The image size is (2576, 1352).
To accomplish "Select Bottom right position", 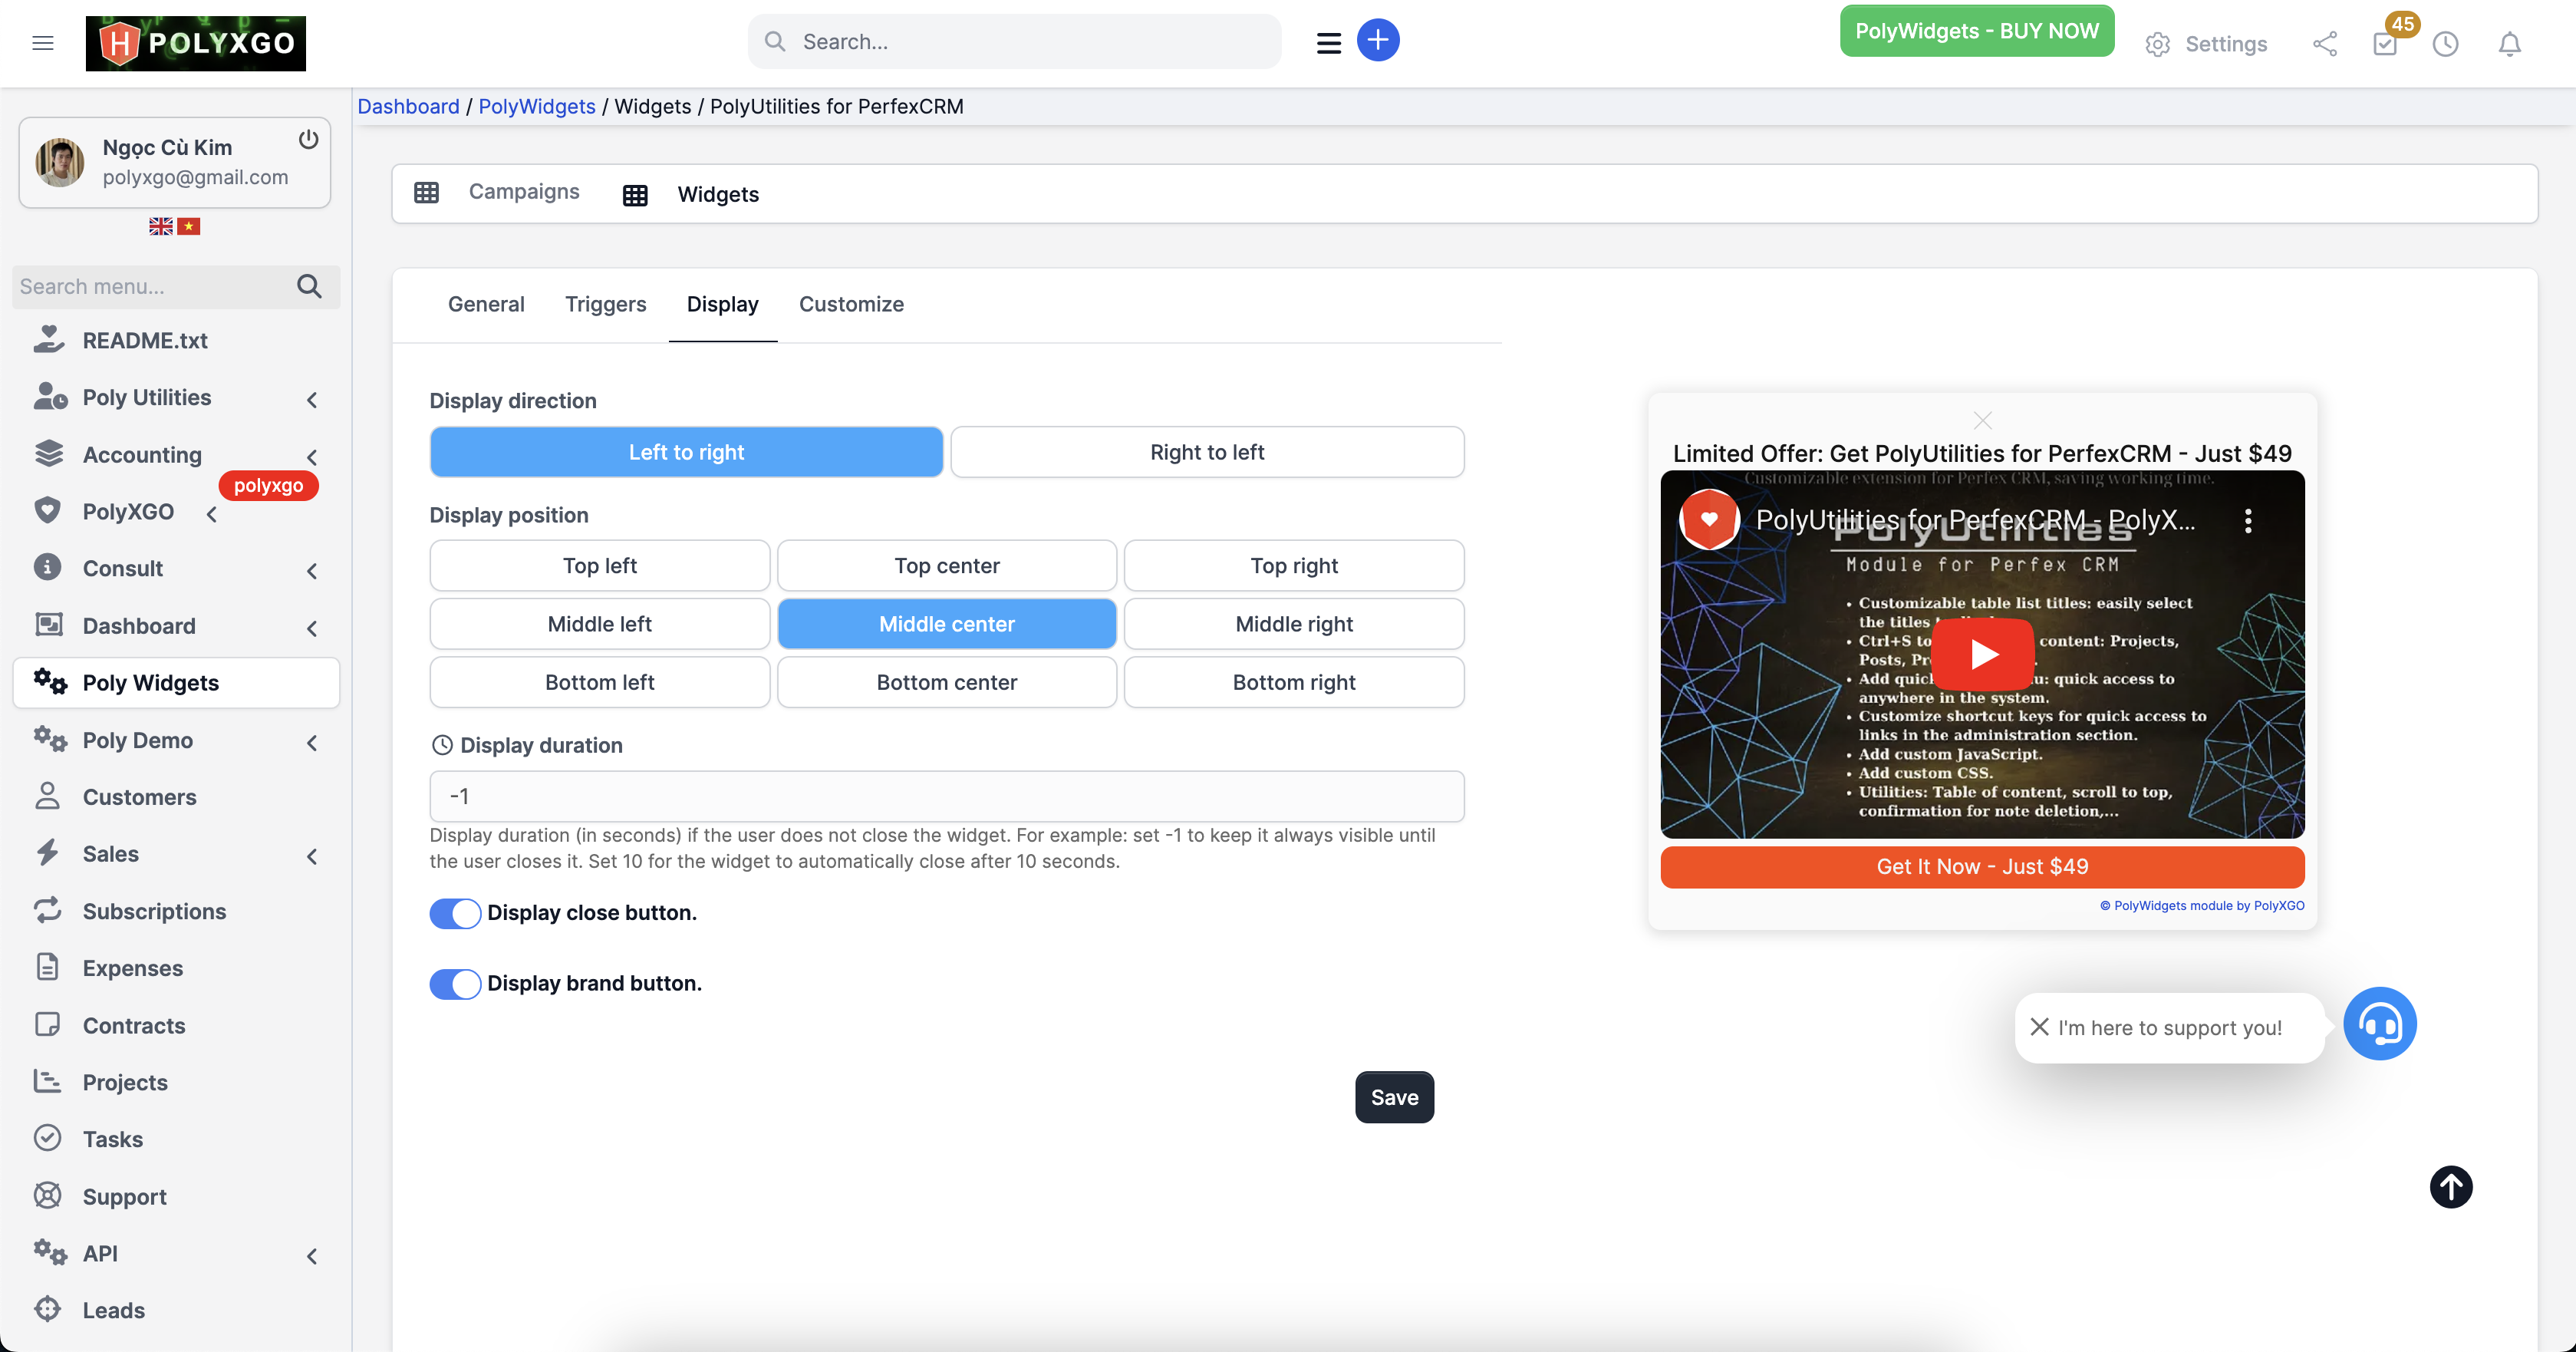I will point(1294,682).
